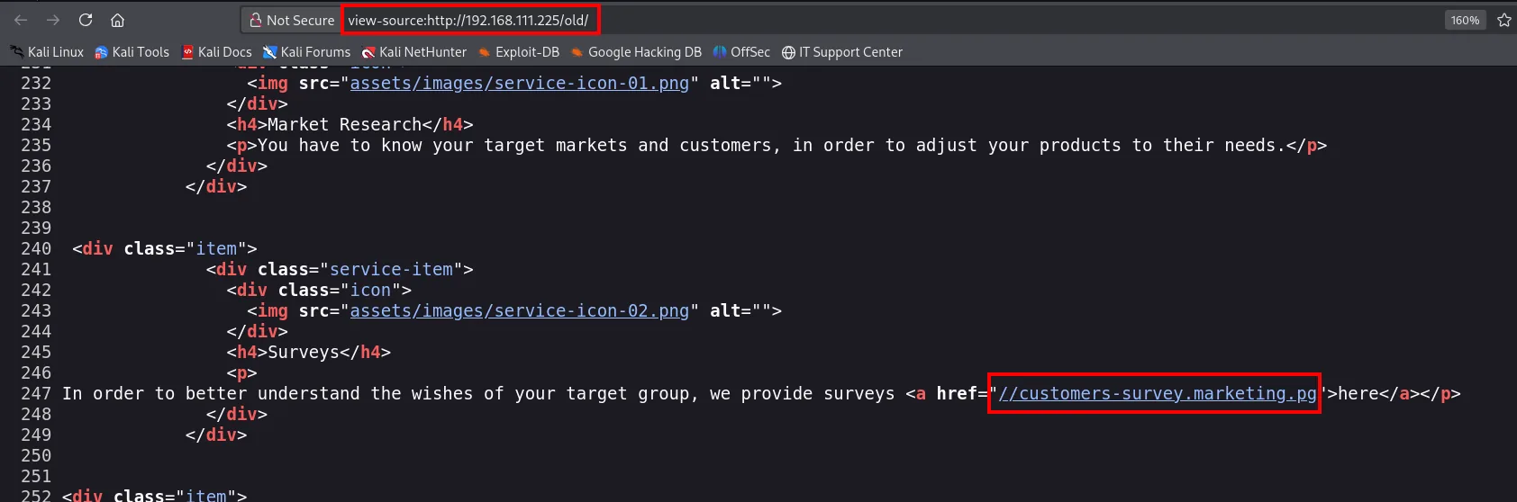The image size is (1517, 502).
Task: Go forward to the next page
Action: click(x=53, y=20)
